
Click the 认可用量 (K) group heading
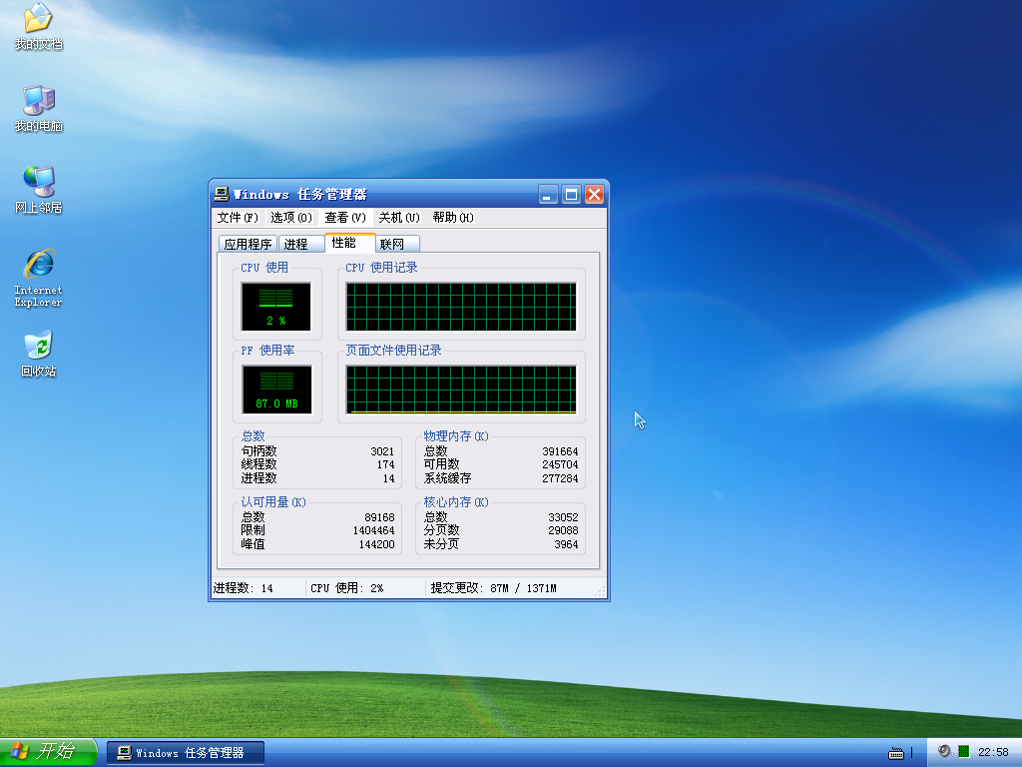(x=273, y=501)
